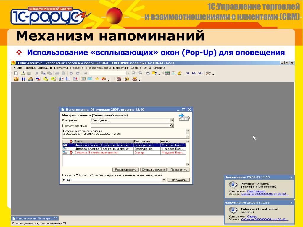The image size is (303, 227).
Task: Click the Автор column header
Action: tap(173, 141)
